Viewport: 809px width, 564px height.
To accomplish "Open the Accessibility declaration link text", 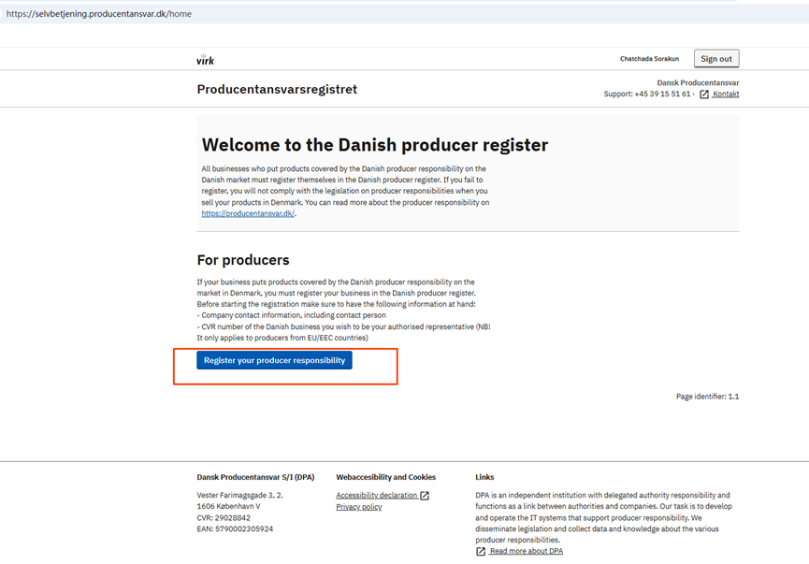I will 376,496.
